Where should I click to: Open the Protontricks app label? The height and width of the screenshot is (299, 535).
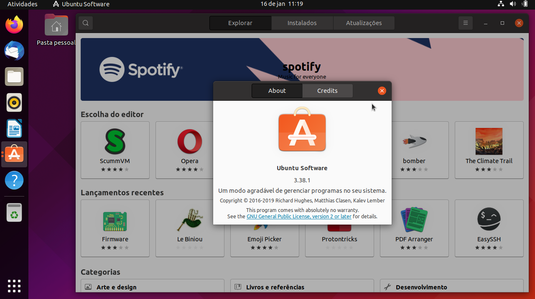coord(339,239)
